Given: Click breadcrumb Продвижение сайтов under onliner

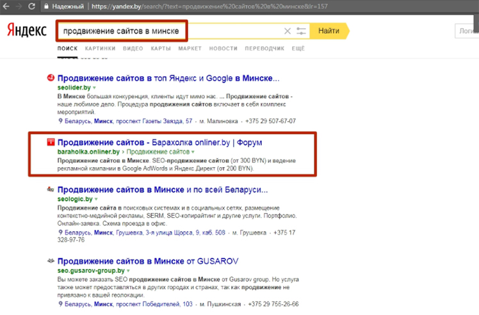Looking at the screenshot, I should tap(158, 152).
